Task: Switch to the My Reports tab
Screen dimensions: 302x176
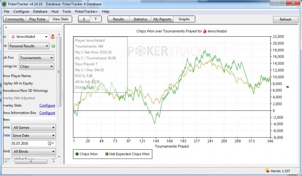Action: pyautogui.click(x=162, y=19)
